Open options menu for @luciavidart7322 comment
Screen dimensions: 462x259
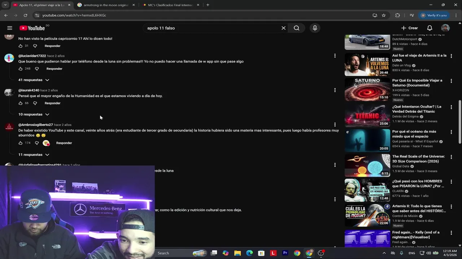335,56
